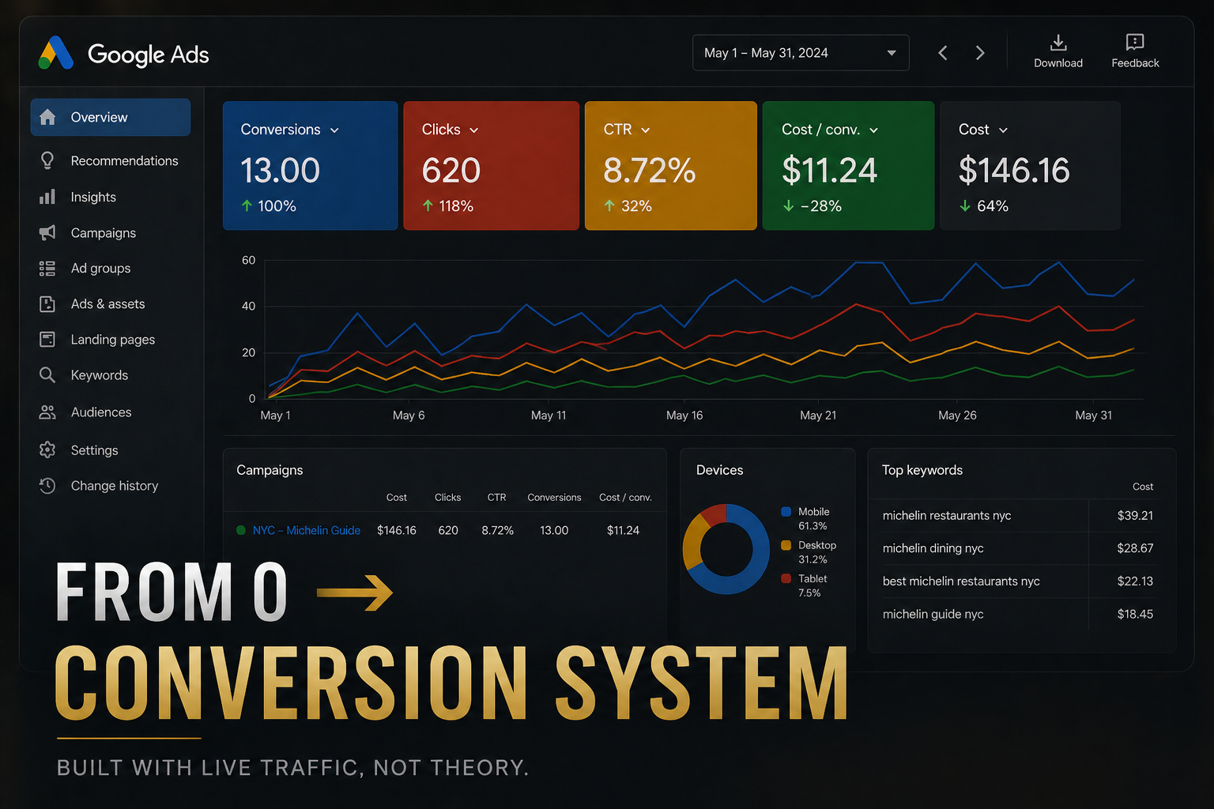Expand the Clicks metric dropdown
Image resolution: width=1214 pixels, height=809 pixels.
[473, 130]
